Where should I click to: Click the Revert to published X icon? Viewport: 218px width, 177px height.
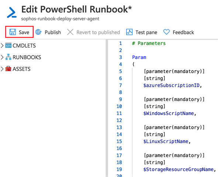click(x=70, y=32)
